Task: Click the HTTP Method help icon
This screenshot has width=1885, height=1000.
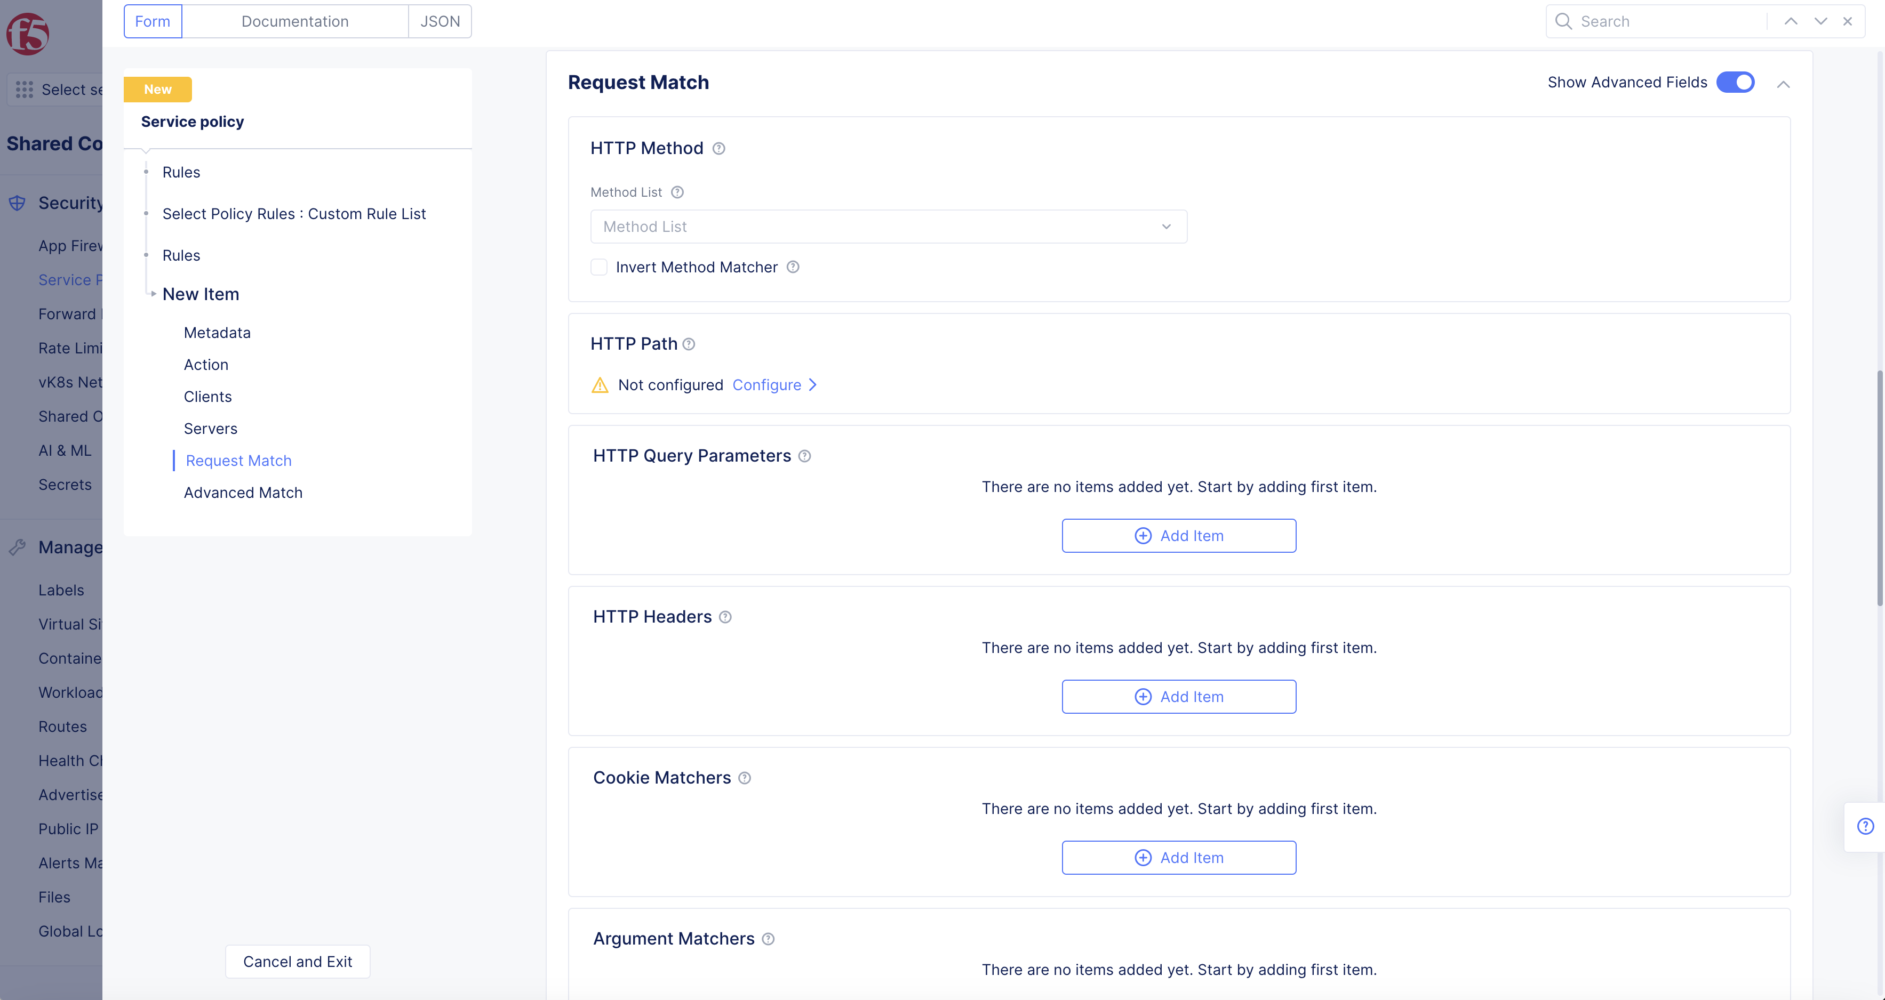Action: (718, 149)
